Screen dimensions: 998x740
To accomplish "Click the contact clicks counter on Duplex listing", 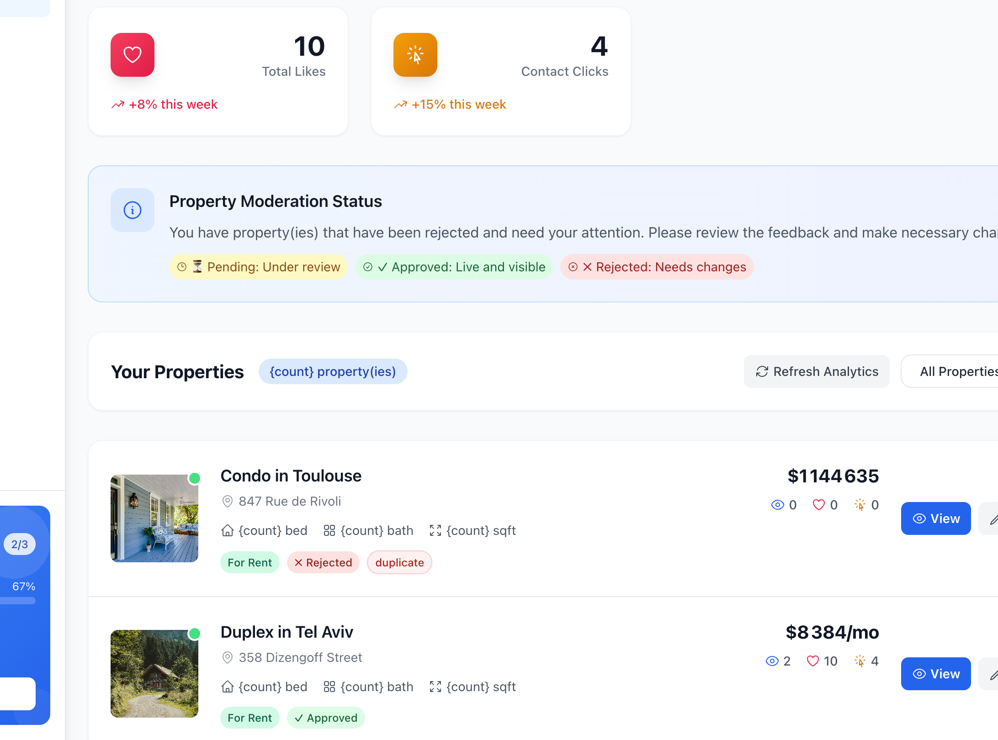I will coord(865,661).
